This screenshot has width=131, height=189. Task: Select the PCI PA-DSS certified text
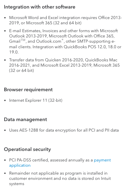pyautogui.click(x=29, y=160)
